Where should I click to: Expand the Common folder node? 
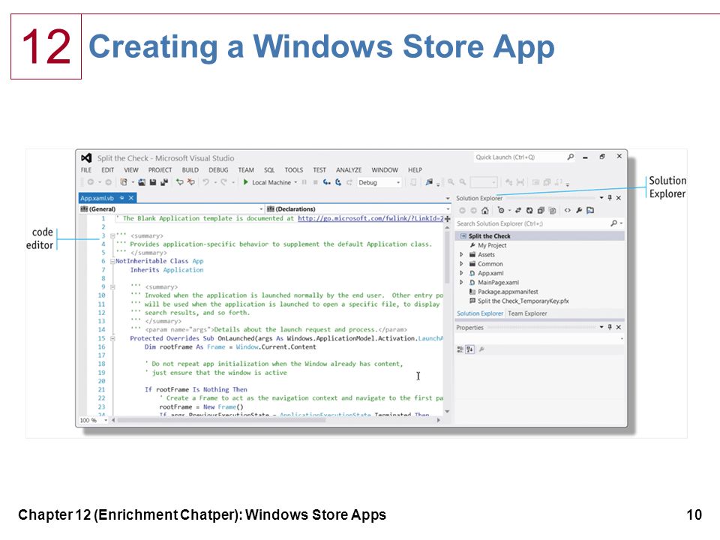click(x=461, y=263)
